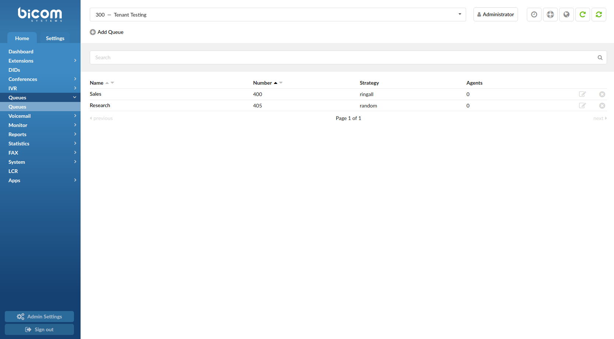Screen dimensions: 614x339
Task: Click the Strategy column header
Action: pyautogui.click(x=369, y=83)
